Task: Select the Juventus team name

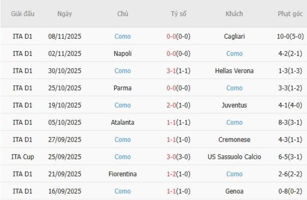Action: [234, 105]
